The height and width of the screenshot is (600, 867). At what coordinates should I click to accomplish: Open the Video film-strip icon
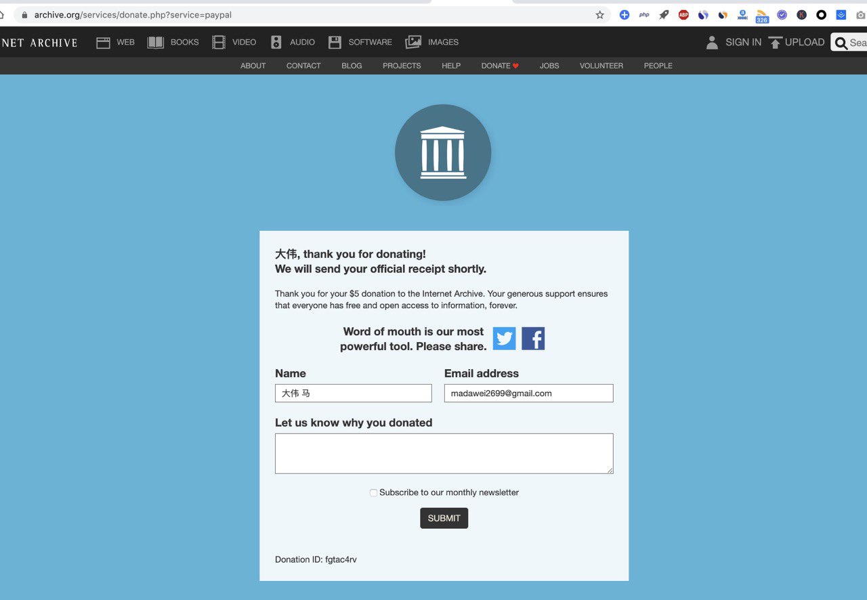click(219, 43)
